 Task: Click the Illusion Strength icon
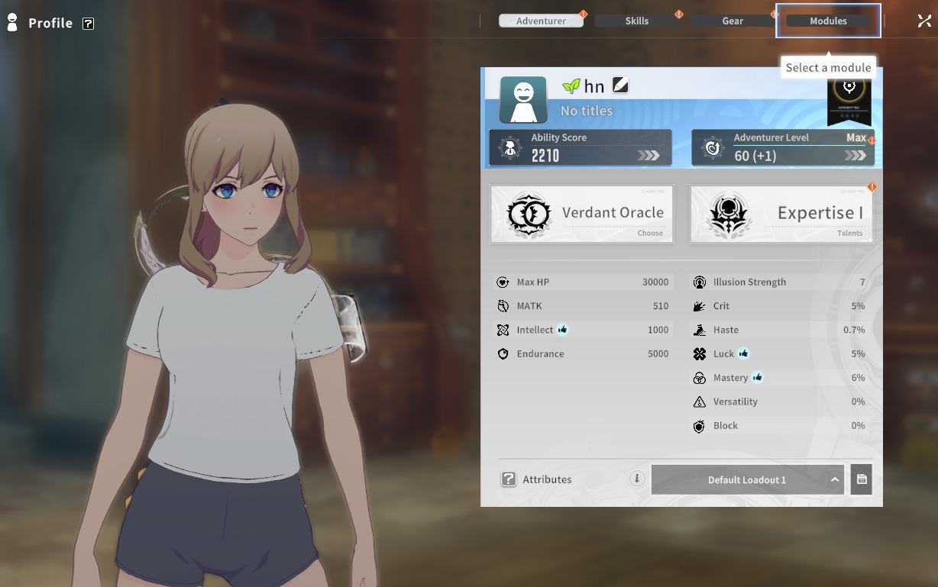699,282
